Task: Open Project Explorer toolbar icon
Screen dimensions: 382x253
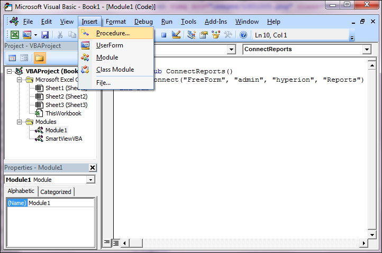Action: tap(192, 35)
